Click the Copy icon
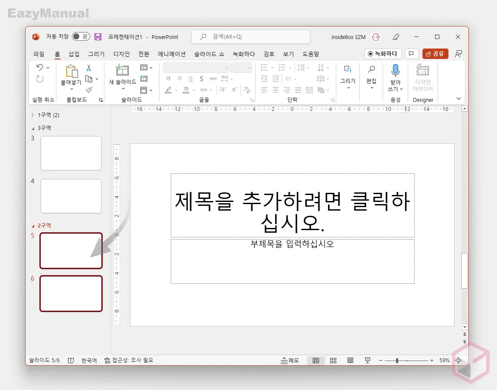 coord(89,79)
